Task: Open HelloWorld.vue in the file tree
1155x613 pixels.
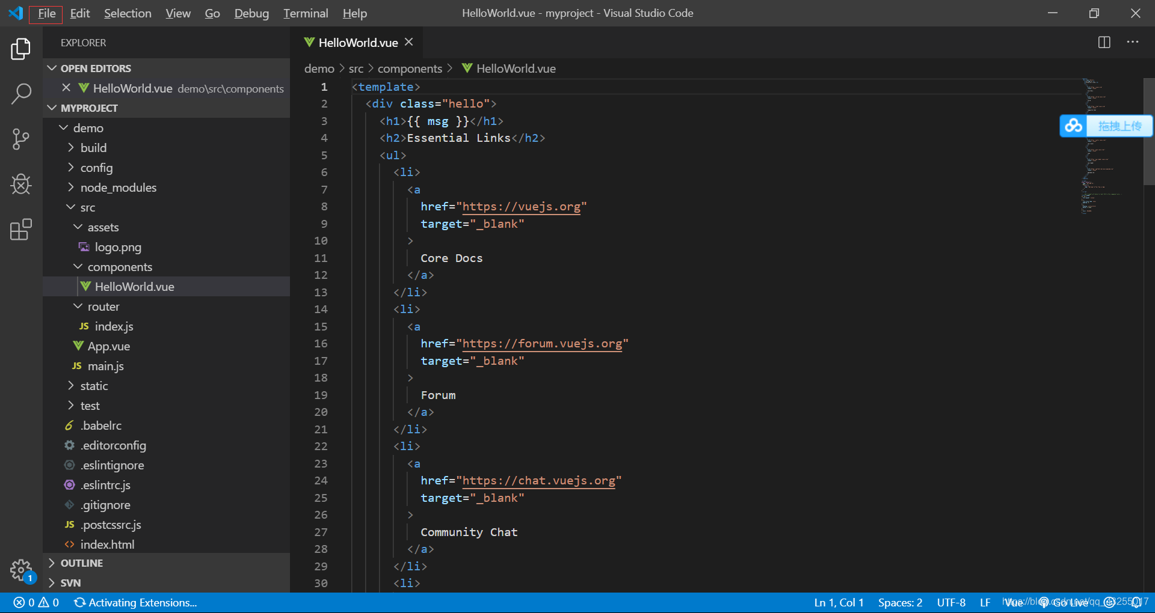Action: click(166, 286)
